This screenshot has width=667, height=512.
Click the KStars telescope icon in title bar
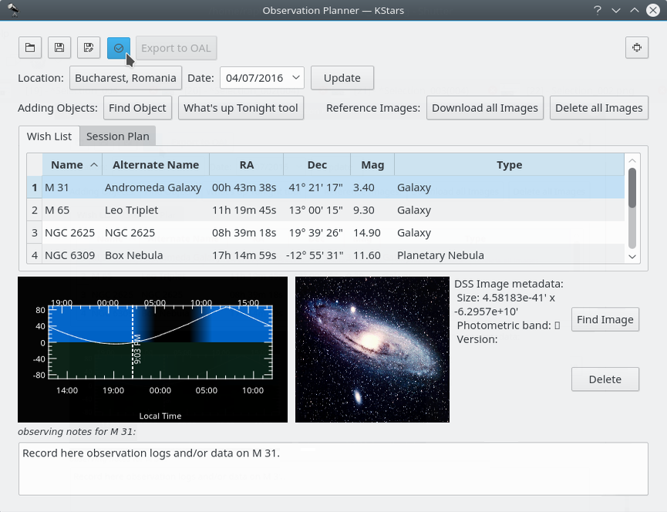tap(13, 10)
